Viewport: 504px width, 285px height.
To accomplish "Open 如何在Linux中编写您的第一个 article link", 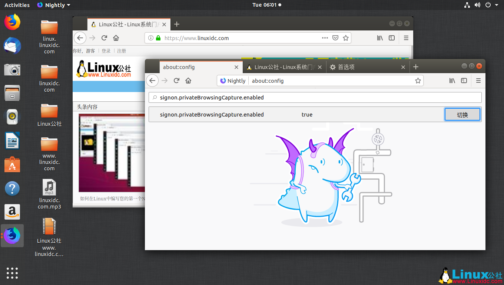I will 112,199.
